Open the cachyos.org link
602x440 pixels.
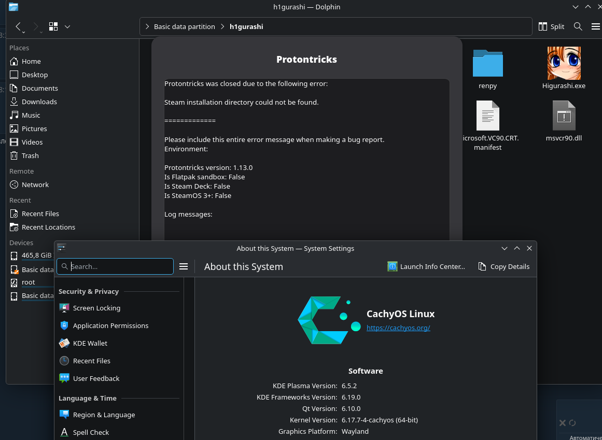tap(398, 328)
